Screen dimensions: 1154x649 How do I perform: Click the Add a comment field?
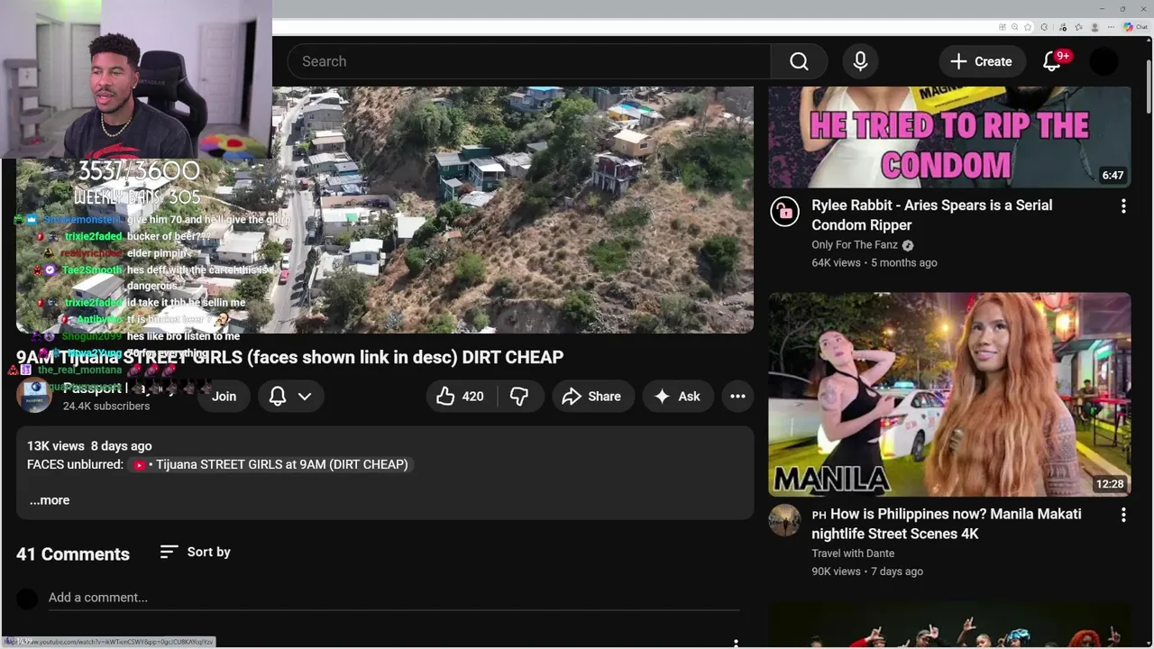tap(393, 598)
